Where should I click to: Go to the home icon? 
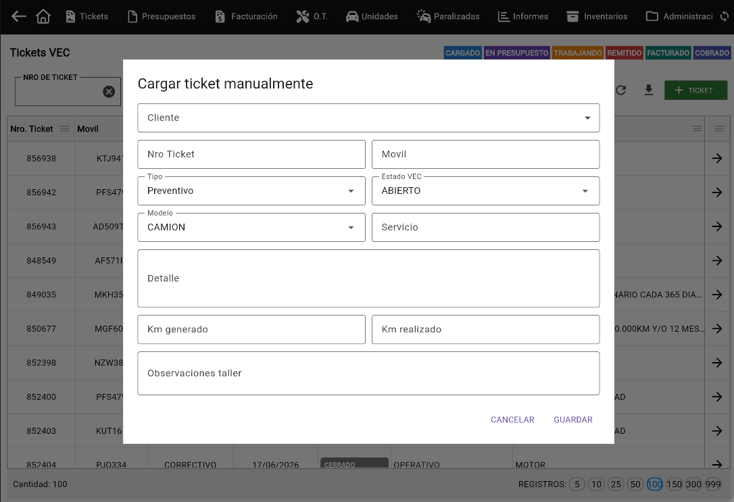click(x=43, y=16)
